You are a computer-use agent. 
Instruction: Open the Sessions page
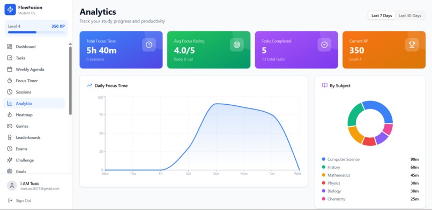pos(34,92)
